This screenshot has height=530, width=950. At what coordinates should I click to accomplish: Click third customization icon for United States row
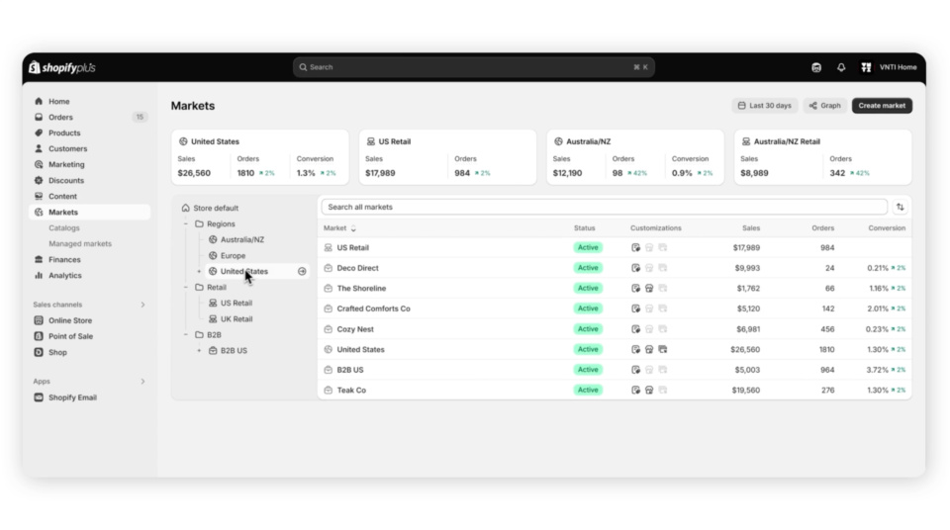[x=663, y=349]
